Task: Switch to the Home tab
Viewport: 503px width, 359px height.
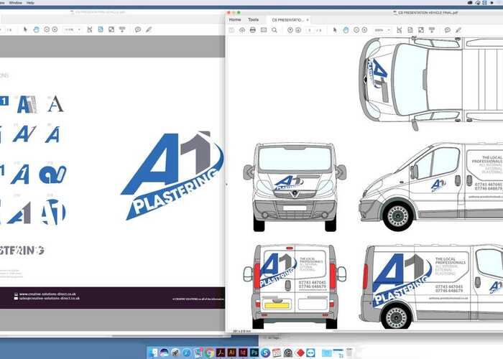Action: [235, 19]
